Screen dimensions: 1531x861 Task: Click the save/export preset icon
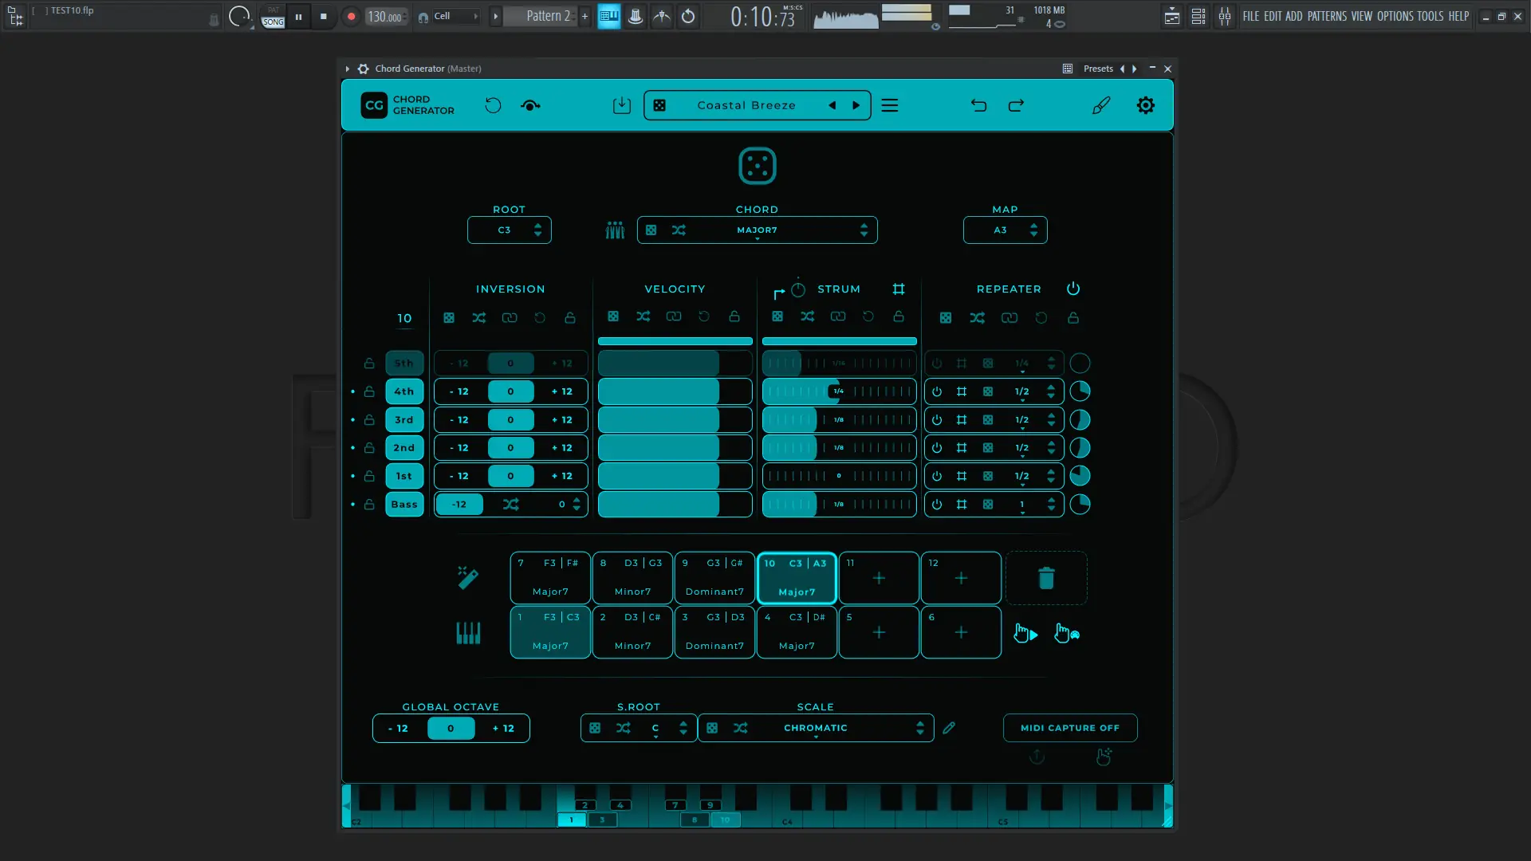pos(622,104)
